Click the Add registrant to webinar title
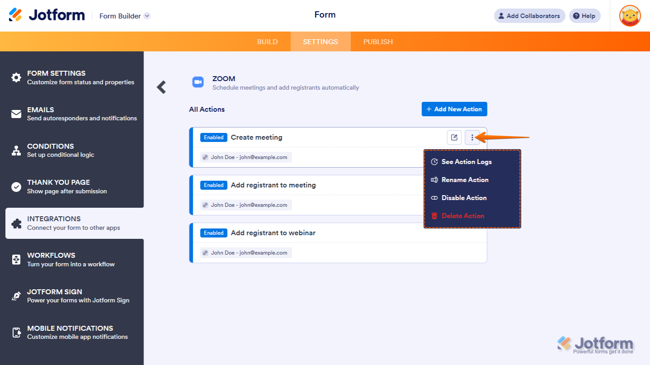 (x=274, y=233)
